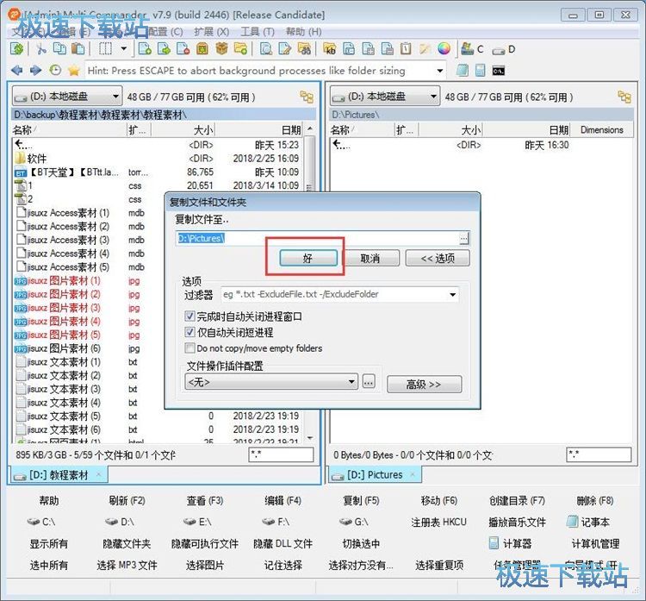Click the forward navigation arrow

click(x=36, y=71)
